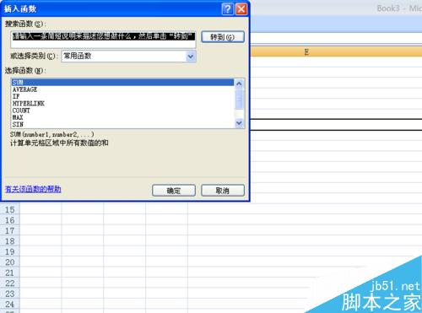Click the help question mark icon in dialog title bar
The width and height of the screenshot is (422, 313).
pos(227,9)
